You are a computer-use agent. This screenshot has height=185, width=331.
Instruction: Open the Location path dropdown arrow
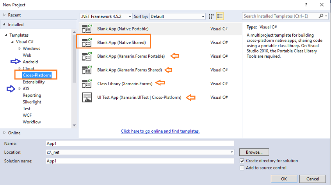(x=232, y=152)
